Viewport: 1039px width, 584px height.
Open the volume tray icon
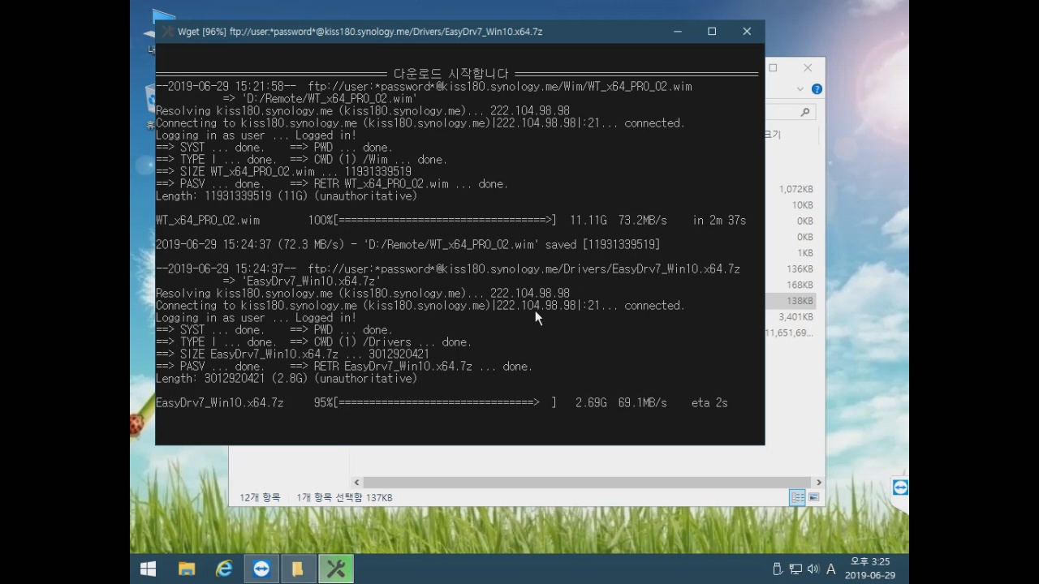813,569
